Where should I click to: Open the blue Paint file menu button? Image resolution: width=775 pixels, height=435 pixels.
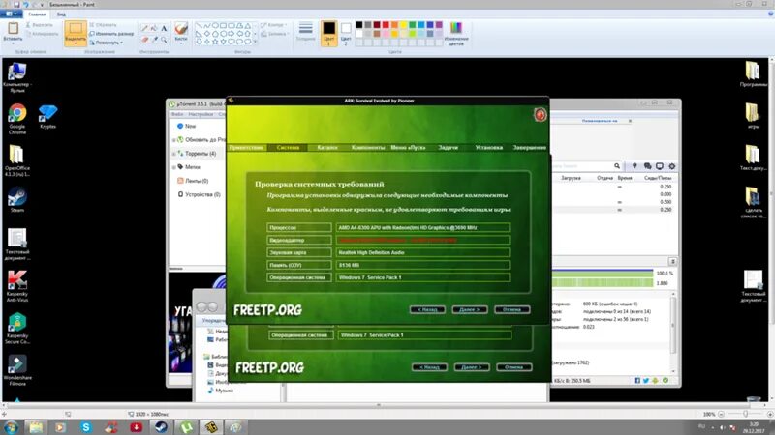(11, 14)
